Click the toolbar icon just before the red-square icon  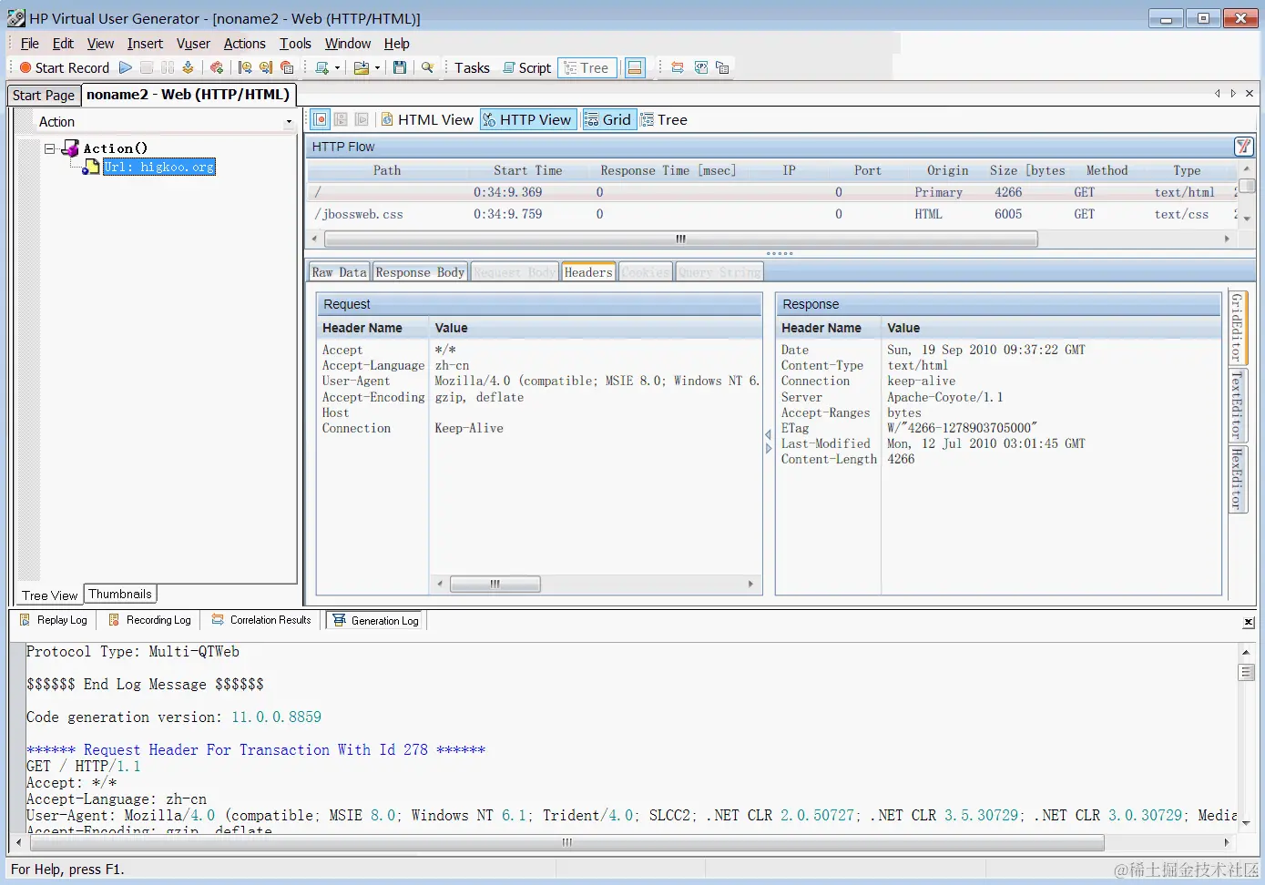(x=266, y=67)
